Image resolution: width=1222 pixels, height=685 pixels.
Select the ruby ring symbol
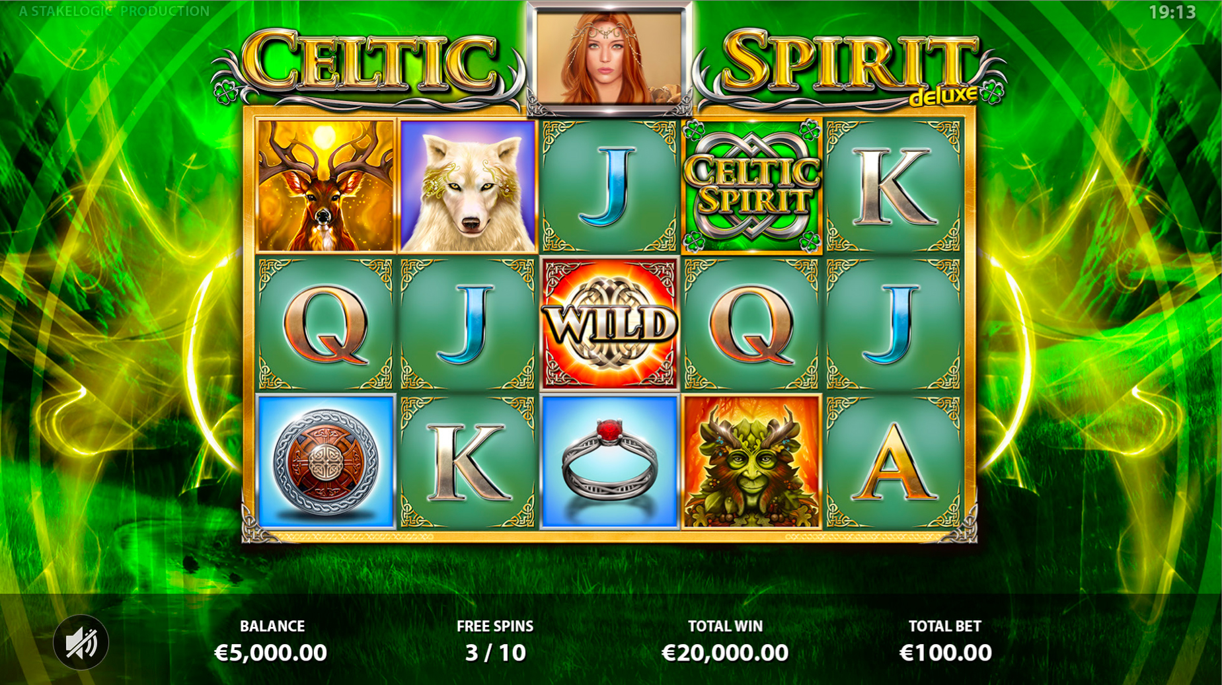609,462
